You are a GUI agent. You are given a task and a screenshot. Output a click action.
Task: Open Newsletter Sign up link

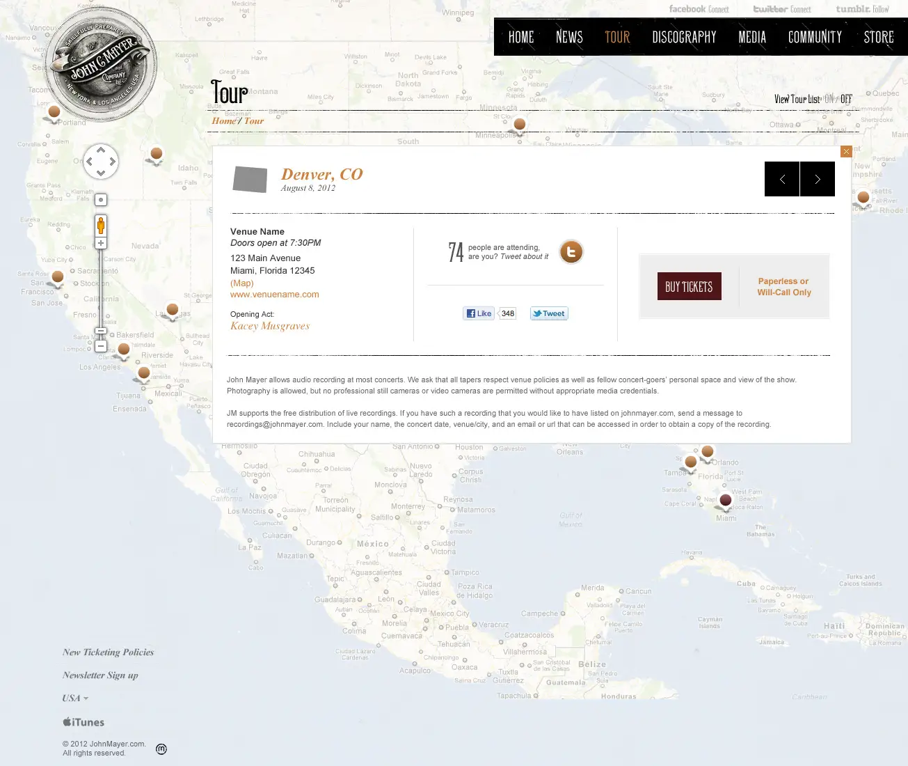click(100, 675)
